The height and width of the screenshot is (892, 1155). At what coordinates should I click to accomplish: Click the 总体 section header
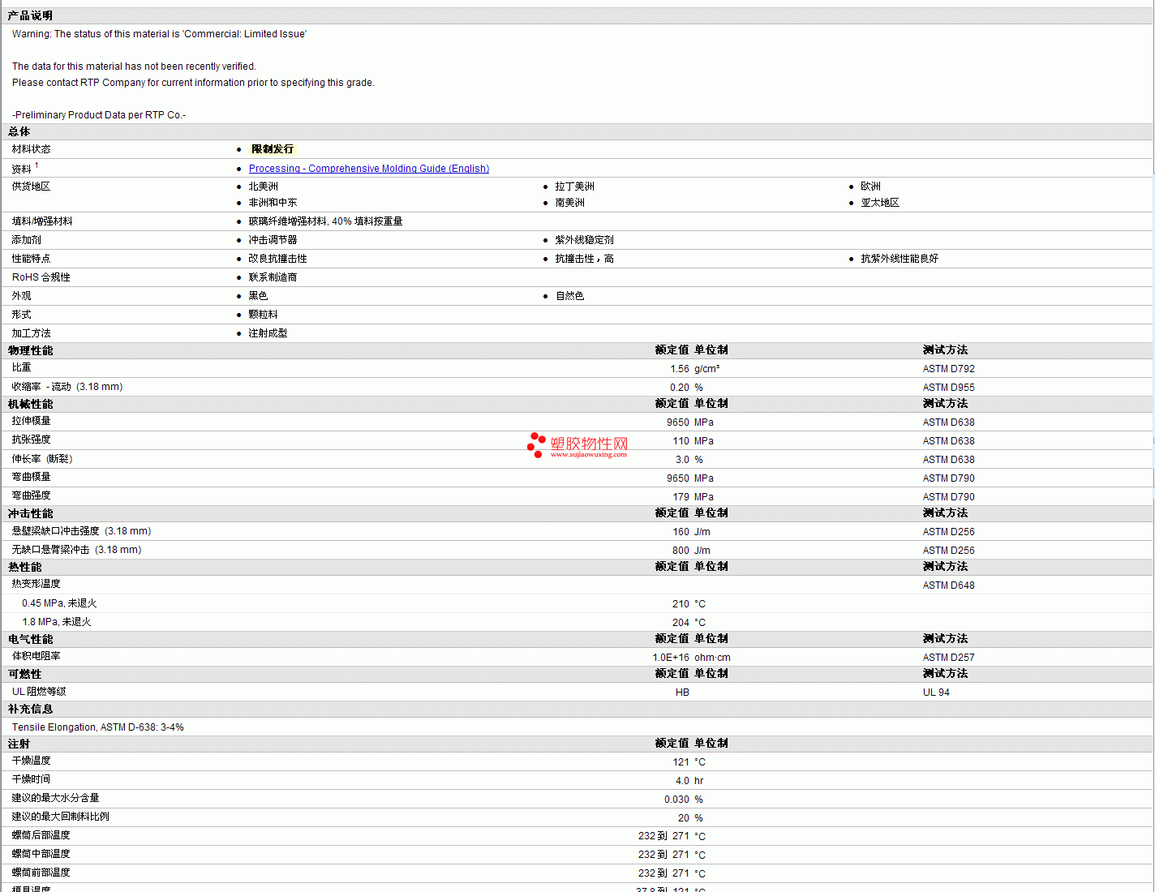[x=19, y=131]
